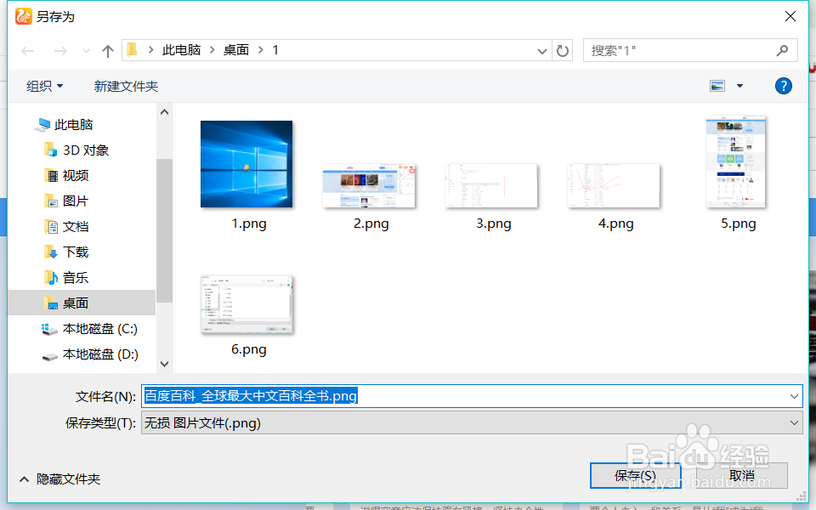
Task: Close the 另存为 dialog
Action: pos(790,17)
